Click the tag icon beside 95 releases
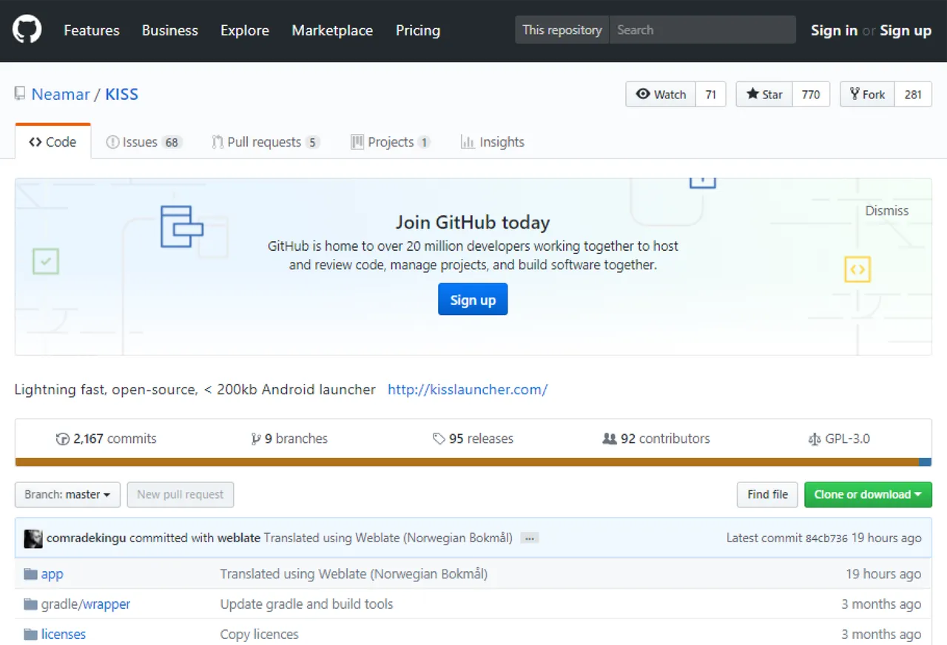 [x=439, y=439]
